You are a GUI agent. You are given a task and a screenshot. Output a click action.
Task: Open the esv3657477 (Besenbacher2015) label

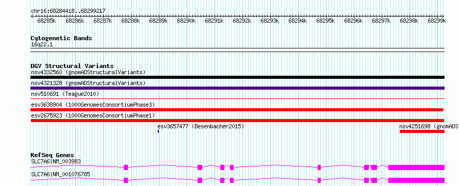pyautogui.click(x=201, y=126)
